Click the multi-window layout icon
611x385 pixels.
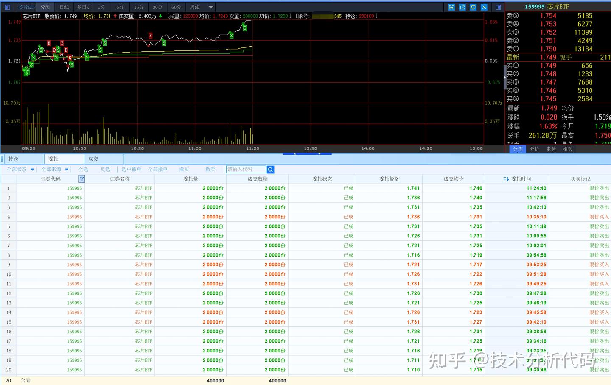click(x=473, y=7)
